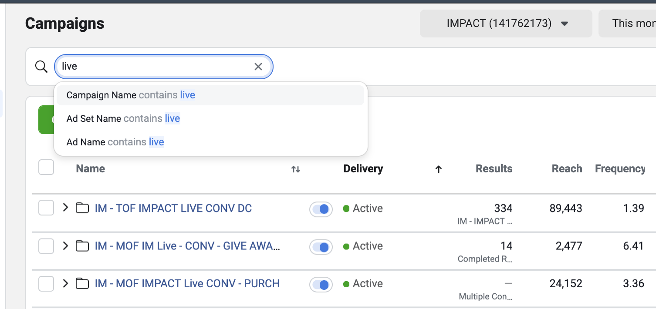Image resolution: width=656 pixels, height=309 pixels.
Task: Choose the Ad Set Name contains live suggestion
Action: point(123,118)
